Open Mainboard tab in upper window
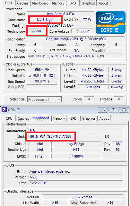Image resolution: width=130 pixels, height=206 pixels. [x=40, y=3]
